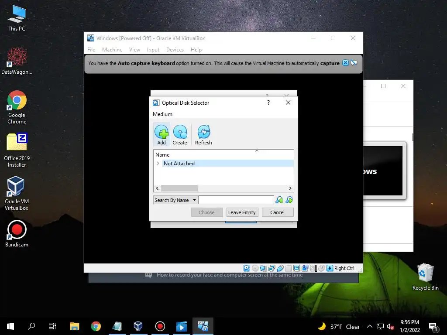Show hidden system tray icons

[x=369, y=326]
